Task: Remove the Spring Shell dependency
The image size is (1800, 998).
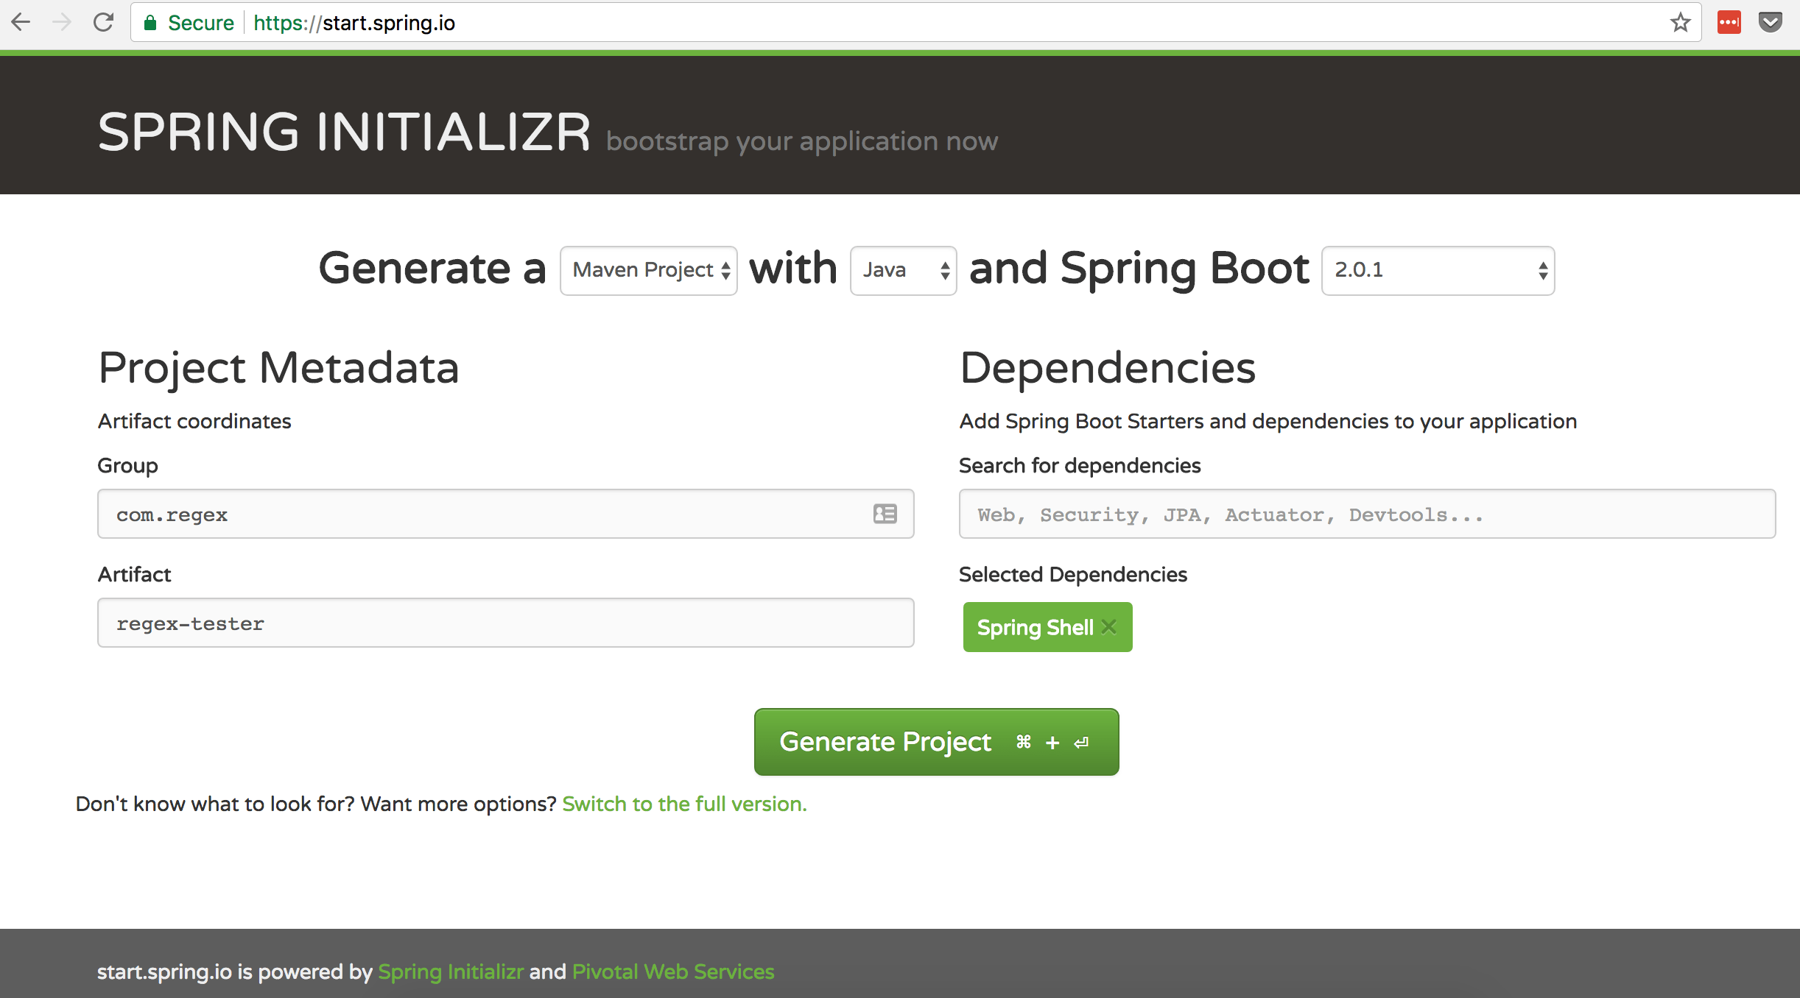Action: coord(1108,627)
